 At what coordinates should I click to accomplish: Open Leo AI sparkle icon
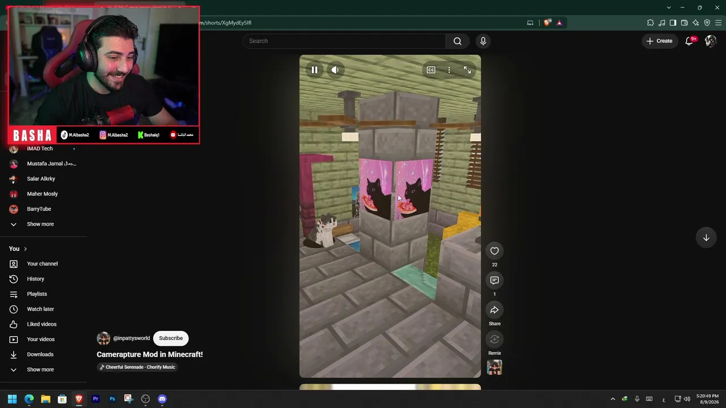point(696,23)
